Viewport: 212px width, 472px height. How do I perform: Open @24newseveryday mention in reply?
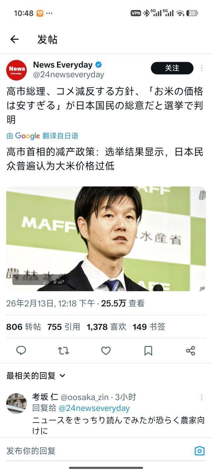click(x=94, y=408)
